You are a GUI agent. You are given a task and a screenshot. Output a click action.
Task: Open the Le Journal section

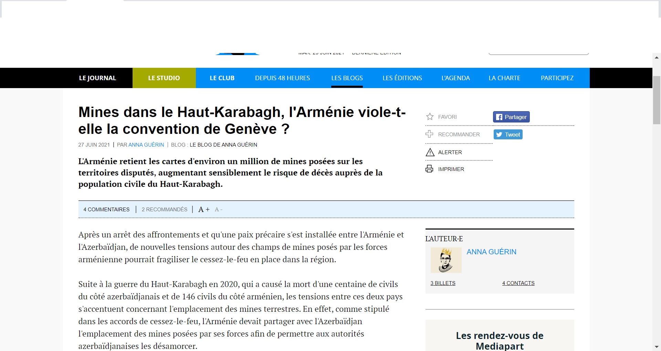[97, 78]
